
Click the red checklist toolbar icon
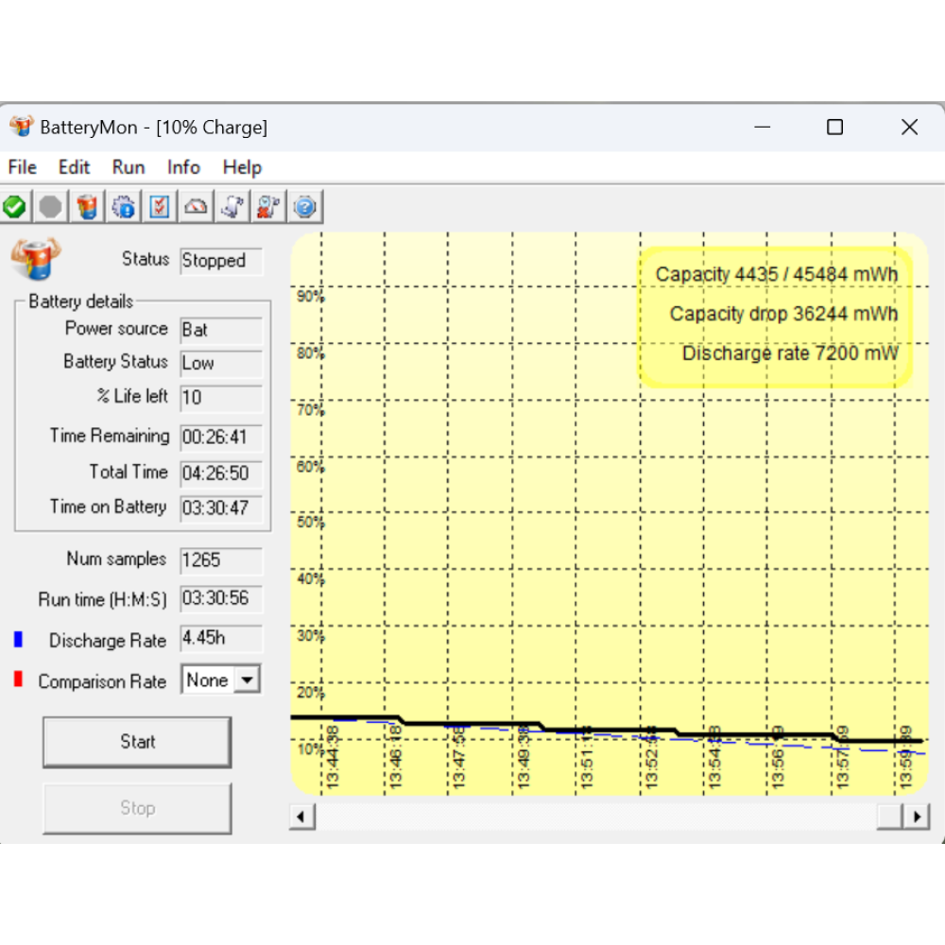point(160,206)
